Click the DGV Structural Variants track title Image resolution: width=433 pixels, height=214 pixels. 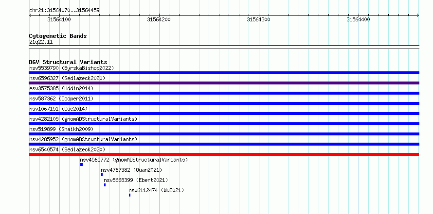click(x=68, y=62)
